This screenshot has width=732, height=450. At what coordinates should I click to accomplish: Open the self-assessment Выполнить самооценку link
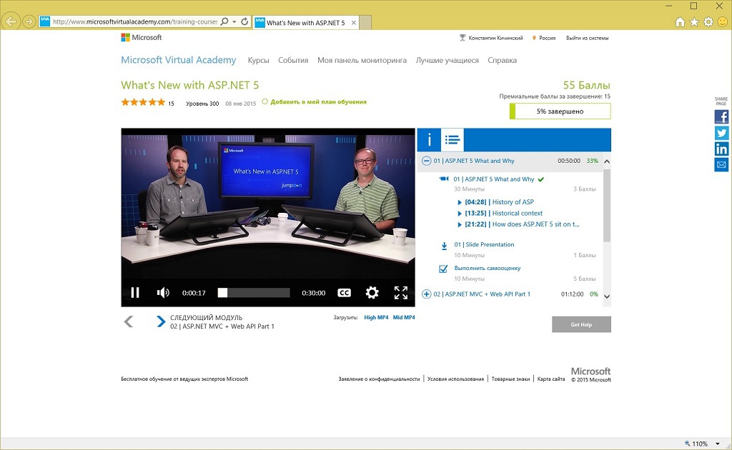click(x=488, y=268)
